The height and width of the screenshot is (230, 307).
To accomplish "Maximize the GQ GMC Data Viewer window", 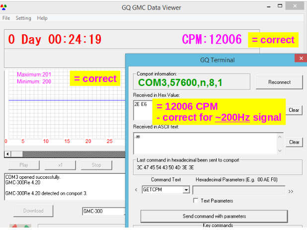I will pos(280,6).
